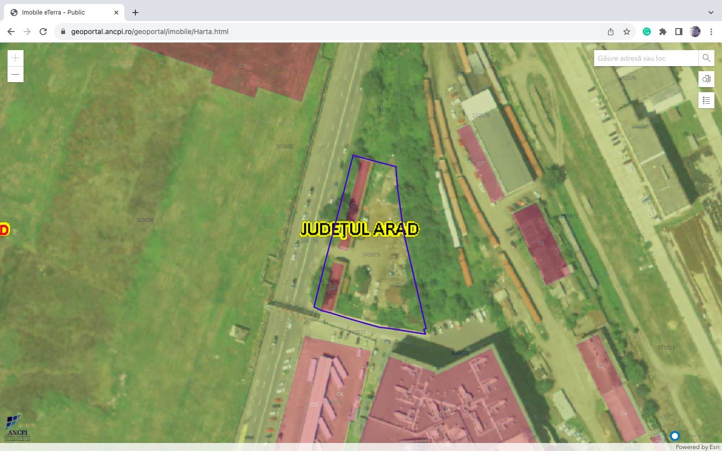Click the ANCPI logo
722x451 pixels.
pos(17,428)
